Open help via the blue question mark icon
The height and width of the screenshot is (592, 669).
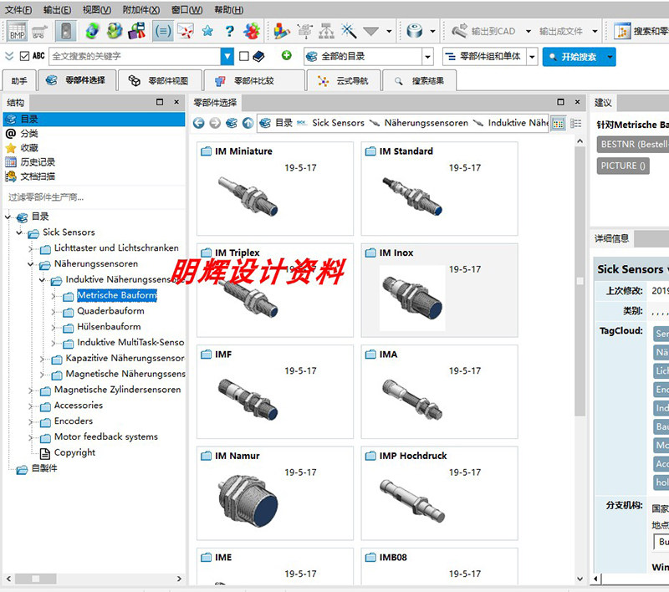coord(229,31)
